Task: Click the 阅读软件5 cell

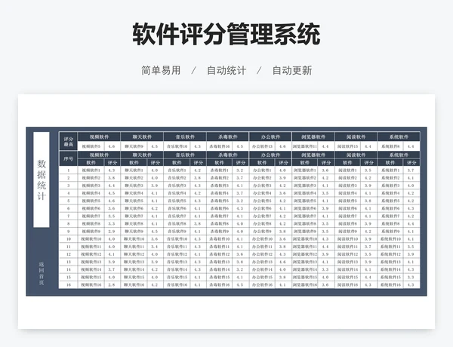Action: 348,201
